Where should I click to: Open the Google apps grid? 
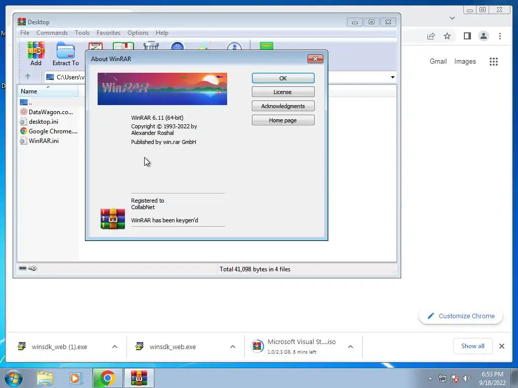click(x=494, y=61)
